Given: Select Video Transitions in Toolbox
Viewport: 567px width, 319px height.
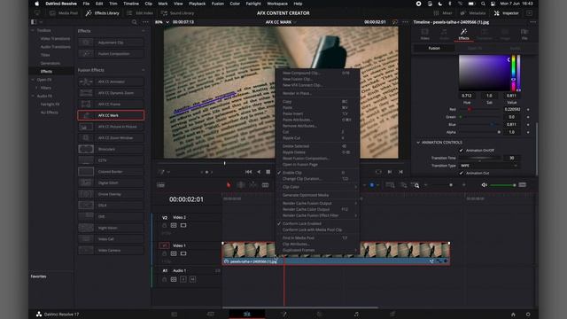Looking at the screenshot, I should 55,39.
